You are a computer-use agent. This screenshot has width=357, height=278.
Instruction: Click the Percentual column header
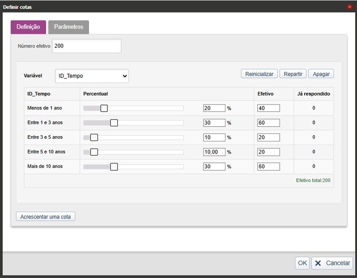click(x=96, y=94)
